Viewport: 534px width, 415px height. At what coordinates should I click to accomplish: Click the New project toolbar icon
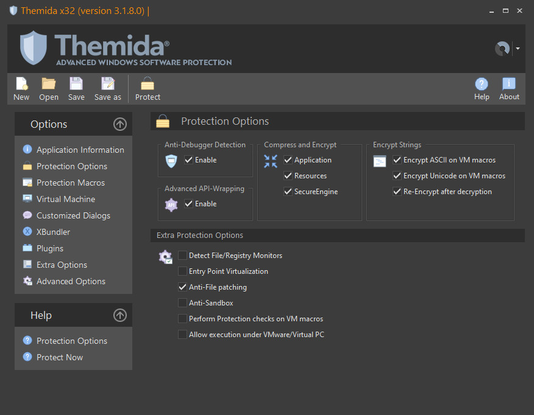click(21, 84)
